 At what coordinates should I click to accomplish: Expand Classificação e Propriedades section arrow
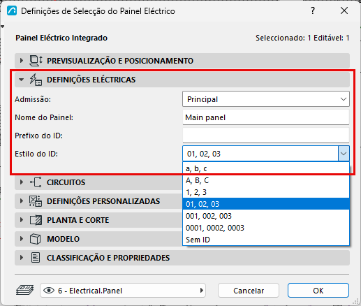[x=22, y=258]
